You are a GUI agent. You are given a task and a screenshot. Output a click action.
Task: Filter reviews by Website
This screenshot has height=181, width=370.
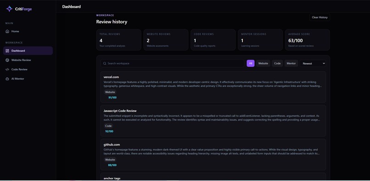tap(263, 63)
